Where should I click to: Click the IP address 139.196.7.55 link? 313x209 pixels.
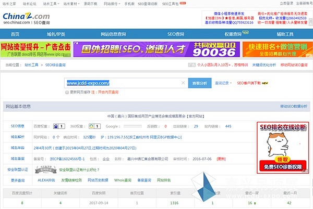click(x=141, y=137)
